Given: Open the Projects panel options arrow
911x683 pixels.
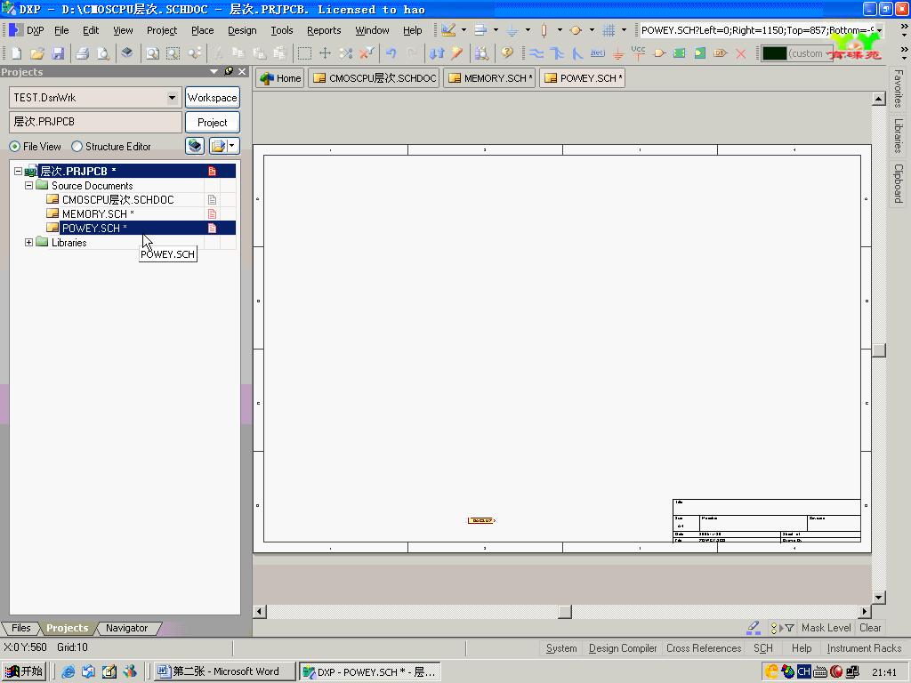Looking at the screenshot, I should [x=214, y=71].
